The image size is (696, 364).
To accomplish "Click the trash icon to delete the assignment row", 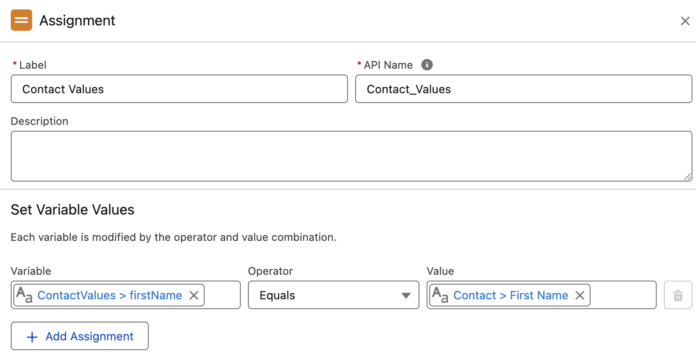I will [678, 295].
